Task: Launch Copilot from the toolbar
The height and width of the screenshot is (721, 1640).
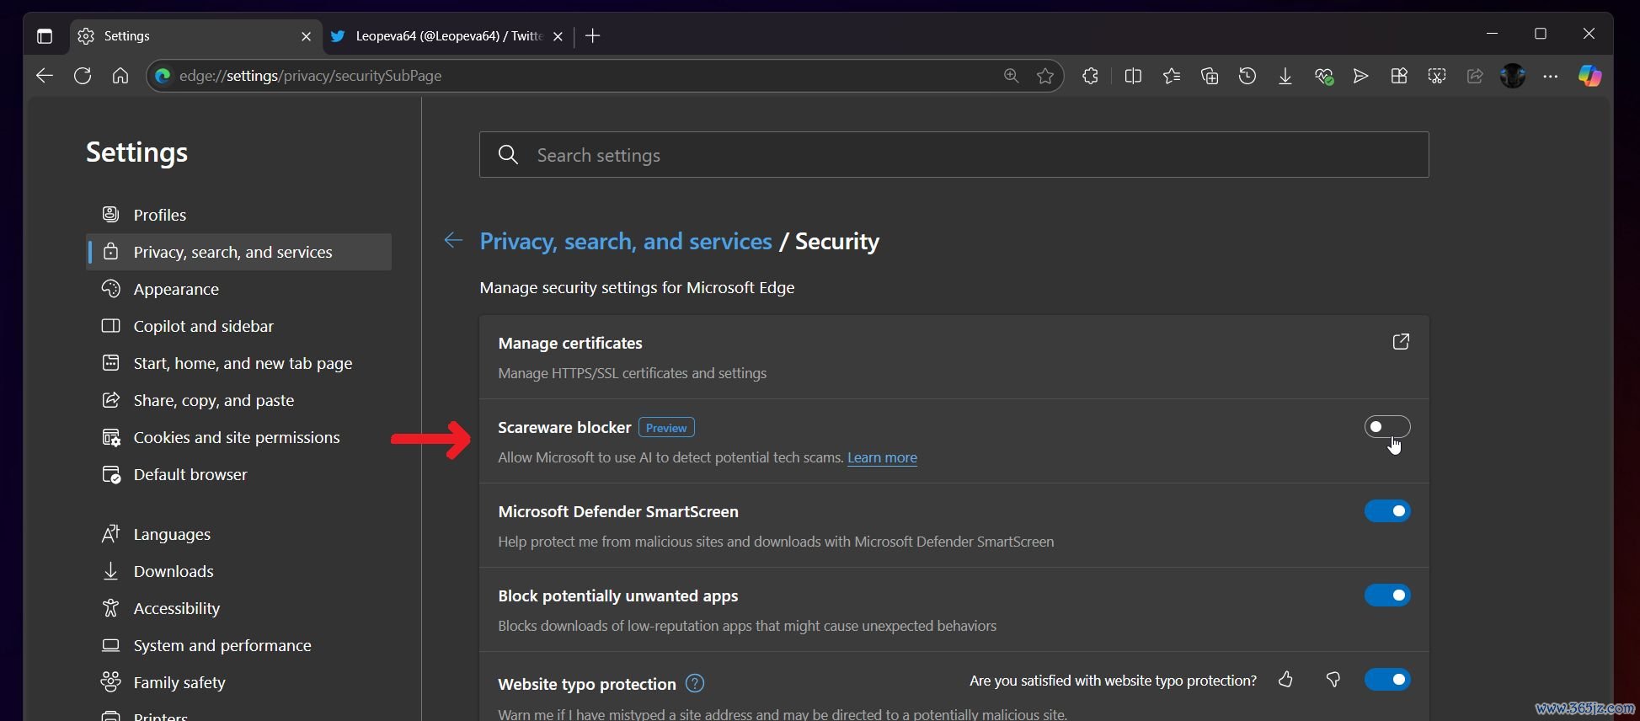Action: coord(1589,76)
